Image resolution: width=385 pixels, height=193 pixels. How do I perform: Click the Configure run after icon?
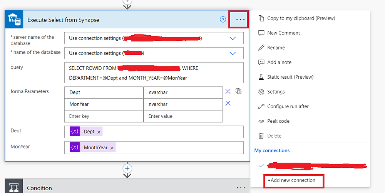(261, 106)
